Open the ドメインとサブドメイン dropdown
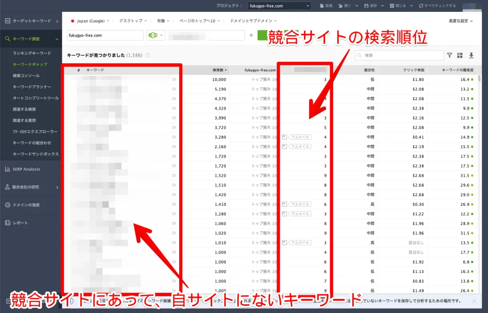The height and width of the screenshot is (313, 488). (254, 21)
